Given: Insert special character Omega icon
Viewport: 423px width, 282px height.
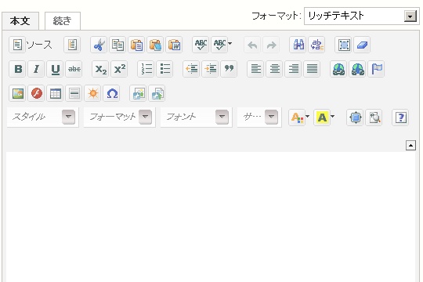Looking at the screenshot, I should tap(112, 94).
